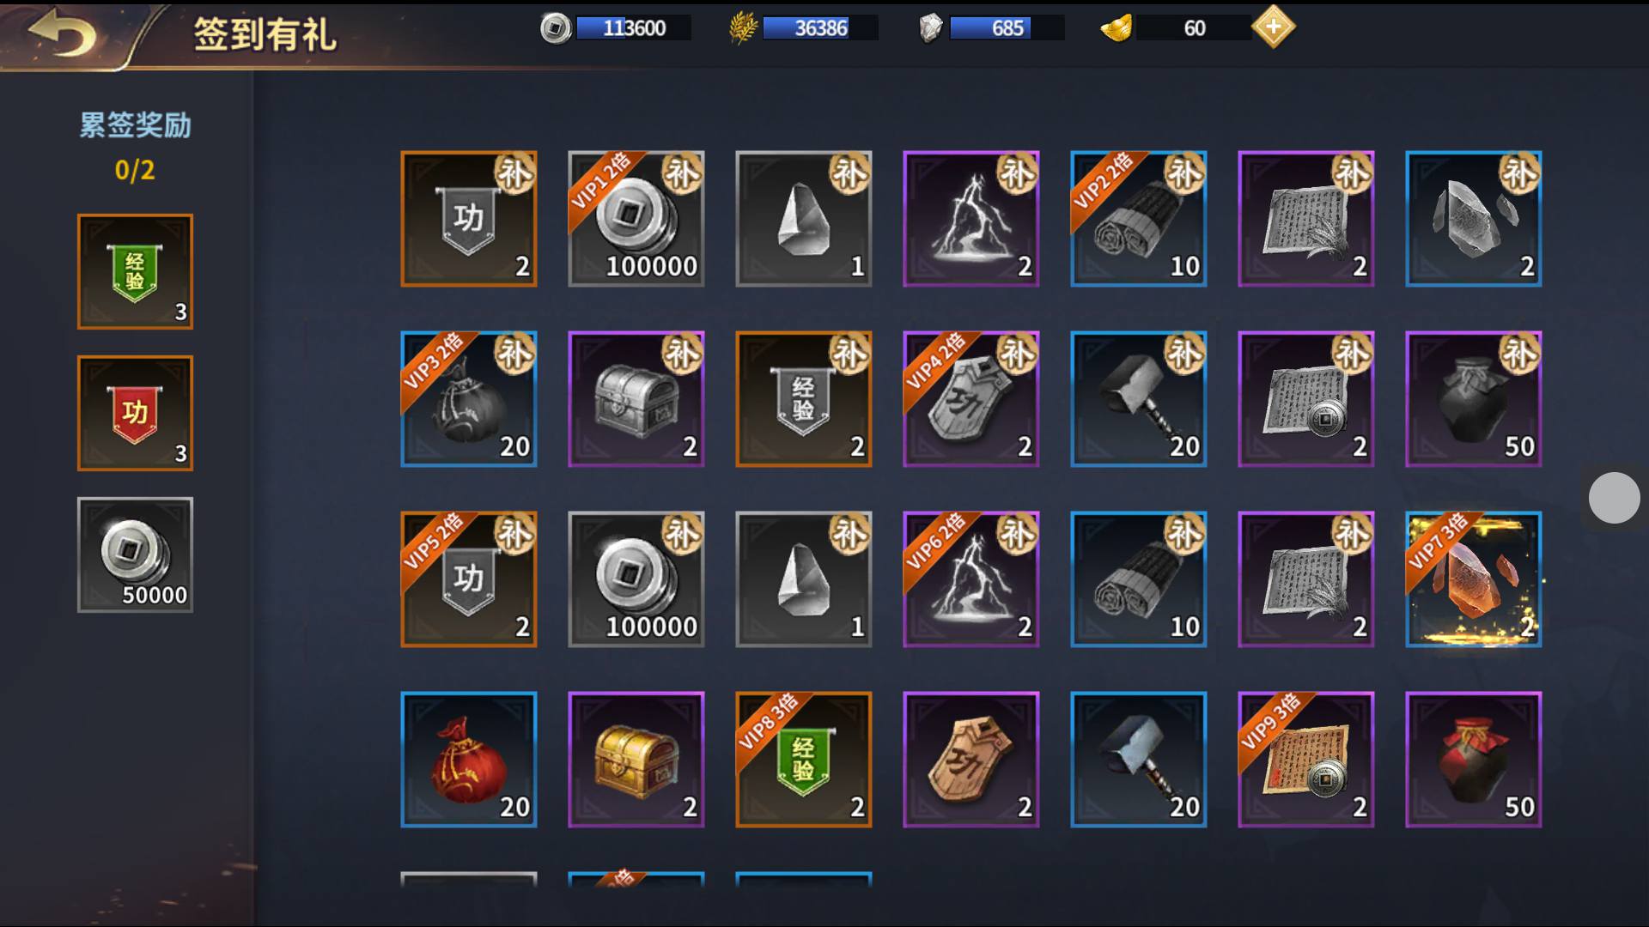Go back using the golden return arrow
Viewport: 1649px width, 927px height.
coord(62,34)
